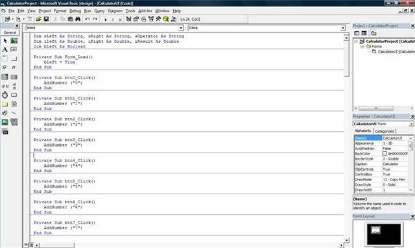Open the Click procedure dropdown
Viewport: 415px width, 248px height.
point(343,28)
